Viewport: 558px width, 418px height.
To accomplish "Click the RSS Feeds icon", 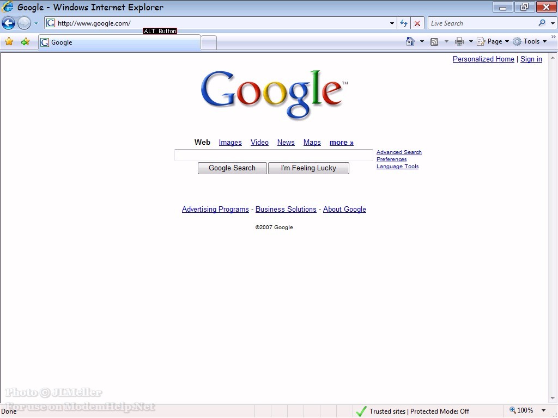I will 434,42.
